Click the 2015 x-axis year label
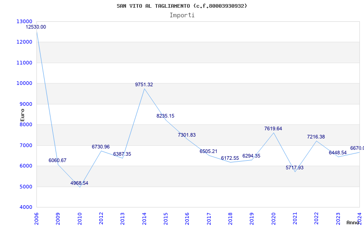This screenshot has height=227, width=364. pos(166,219)
